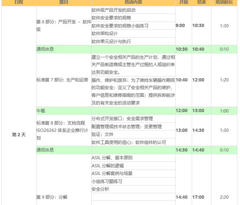Image resolution: width=240 pixels, height=205 pixels.
Task: Click the 第 2 天 schedule cell
Action: (x=19, y=134)
